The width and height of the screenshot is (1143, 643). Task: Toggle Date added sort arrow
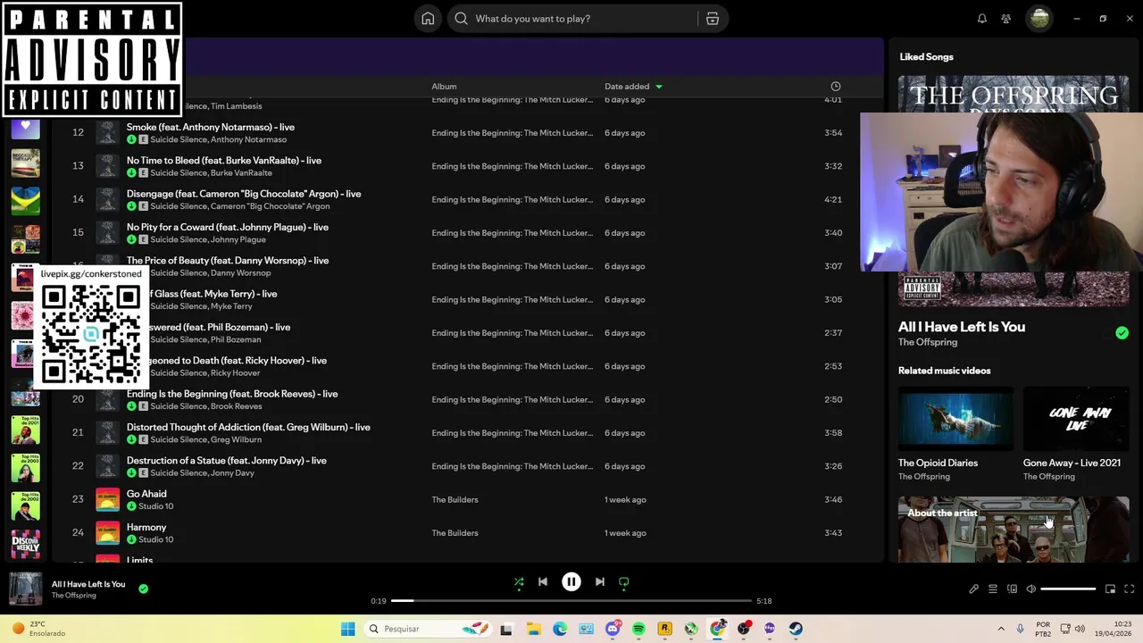click(659, 87)
